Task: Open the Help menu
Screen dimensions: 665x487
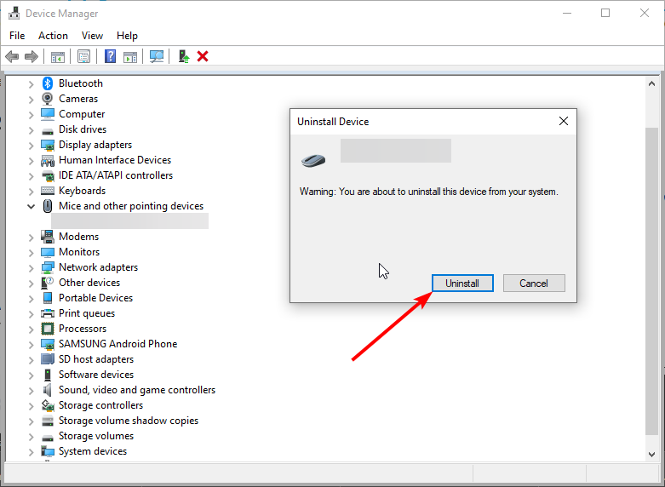Action: [x=127, y=36]
